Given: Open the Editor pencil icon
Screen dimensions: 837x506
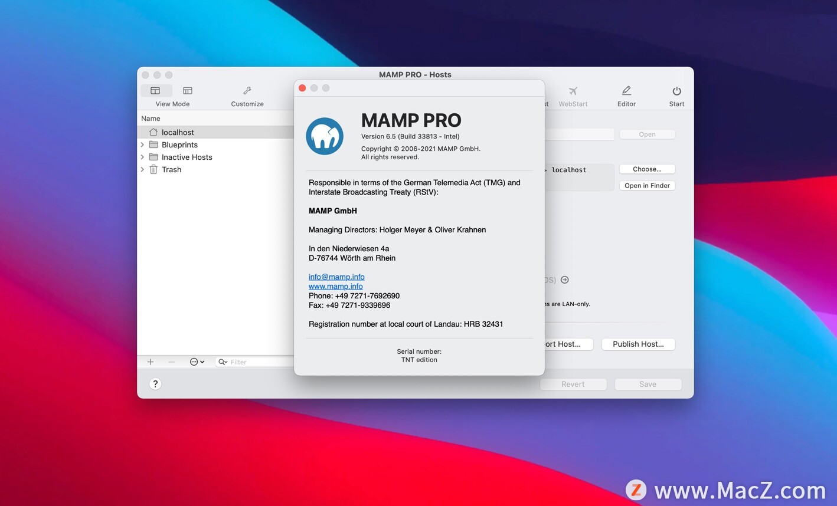Looking at the screenshot, I should 626,91.
